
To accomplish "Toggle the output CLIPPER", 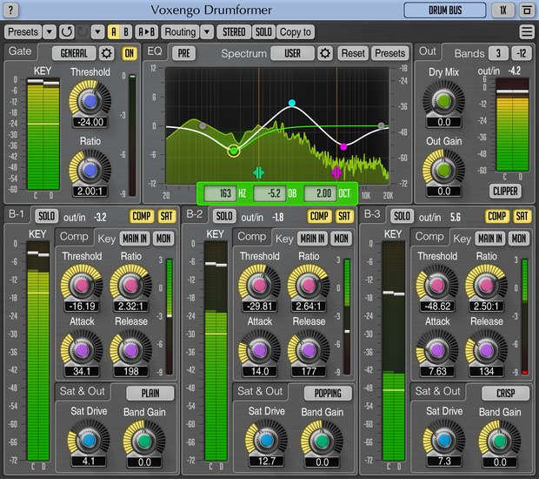I will click(505, 191).
